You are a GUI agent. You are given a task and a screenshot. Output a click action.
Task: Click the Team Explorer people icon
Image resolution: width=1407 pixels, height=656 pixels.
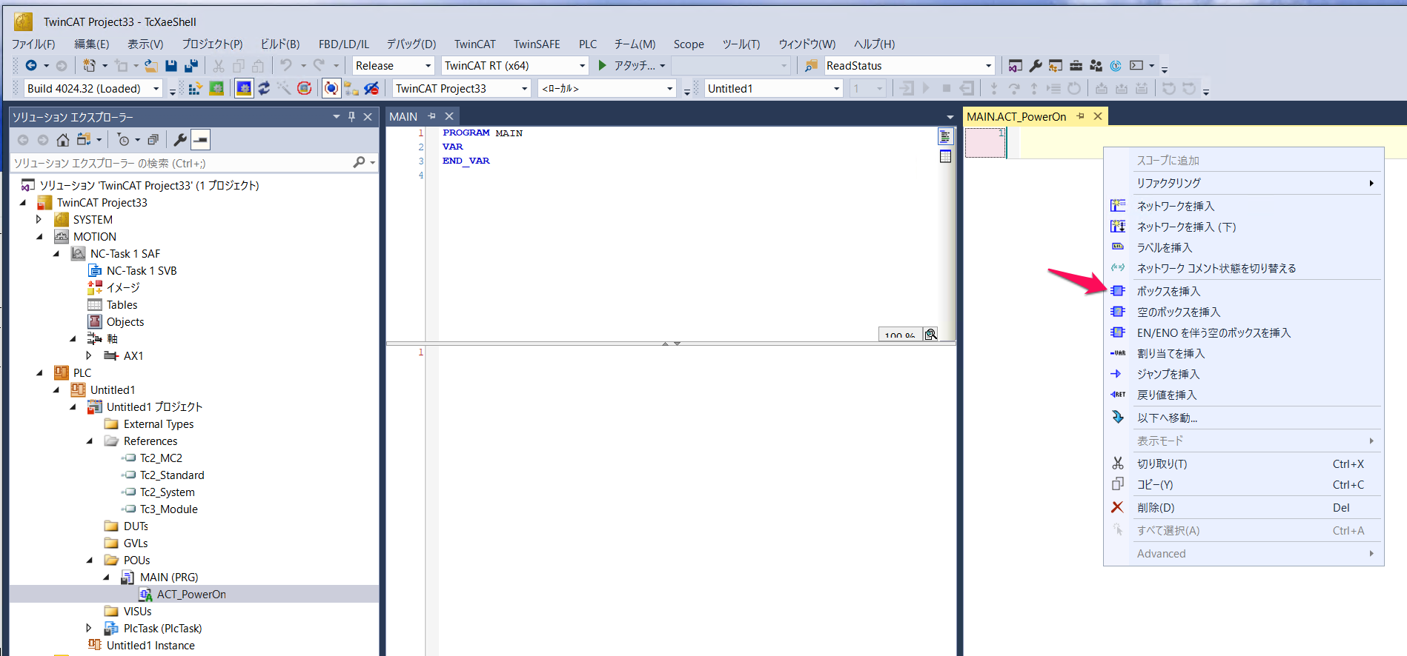click(x=1096, y=66)
